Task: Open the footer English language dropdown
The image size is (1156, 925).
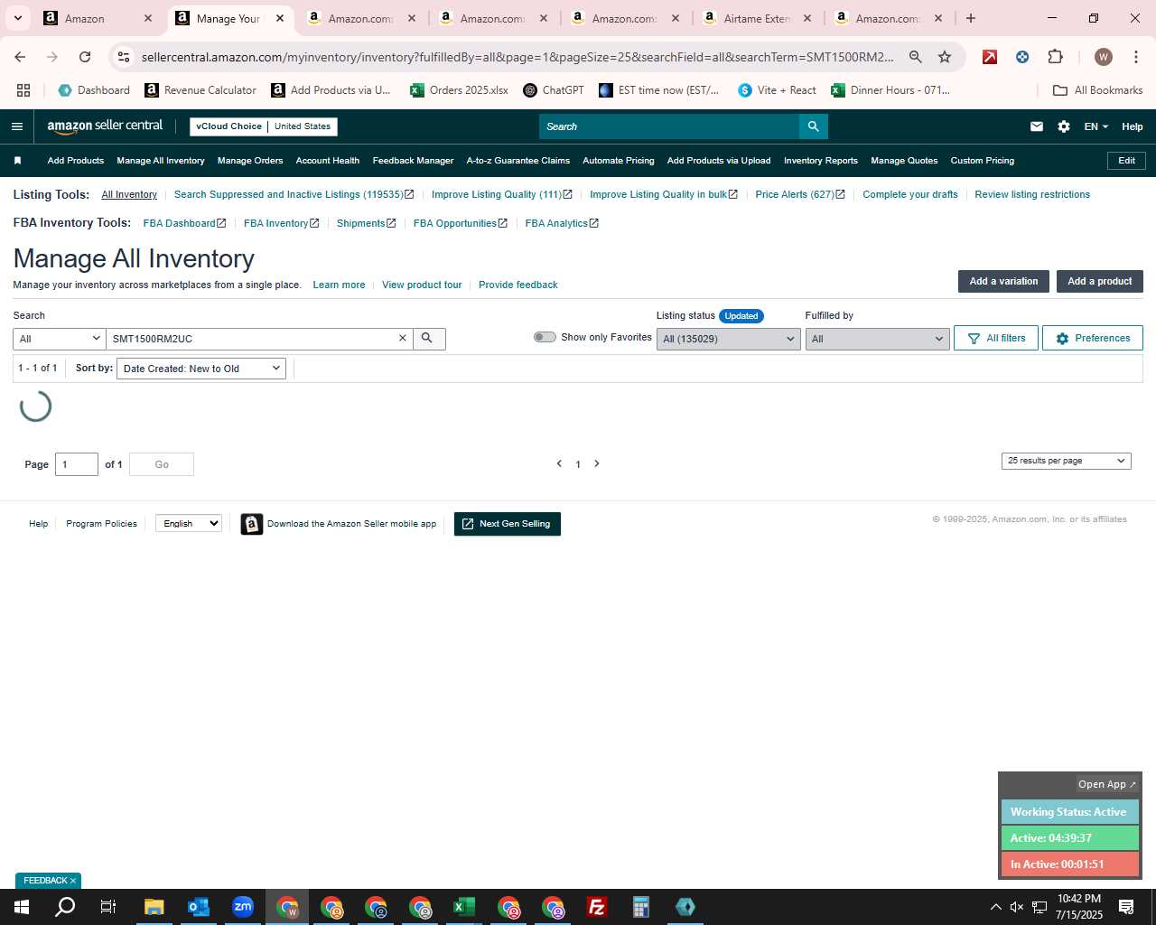Action: coord(188,523)
